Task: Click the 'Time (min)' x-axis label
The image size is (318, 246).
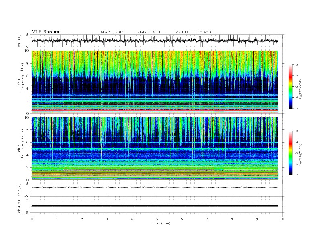Action: (161, 223)
